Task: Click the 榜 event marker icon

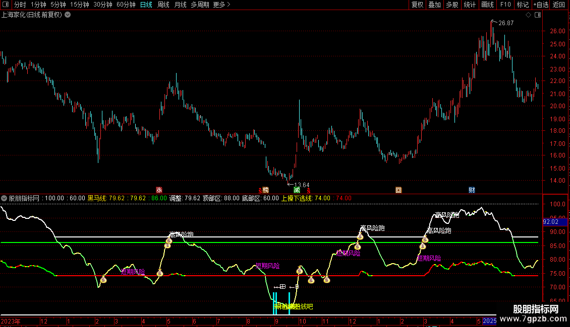Action: (265, 190)
